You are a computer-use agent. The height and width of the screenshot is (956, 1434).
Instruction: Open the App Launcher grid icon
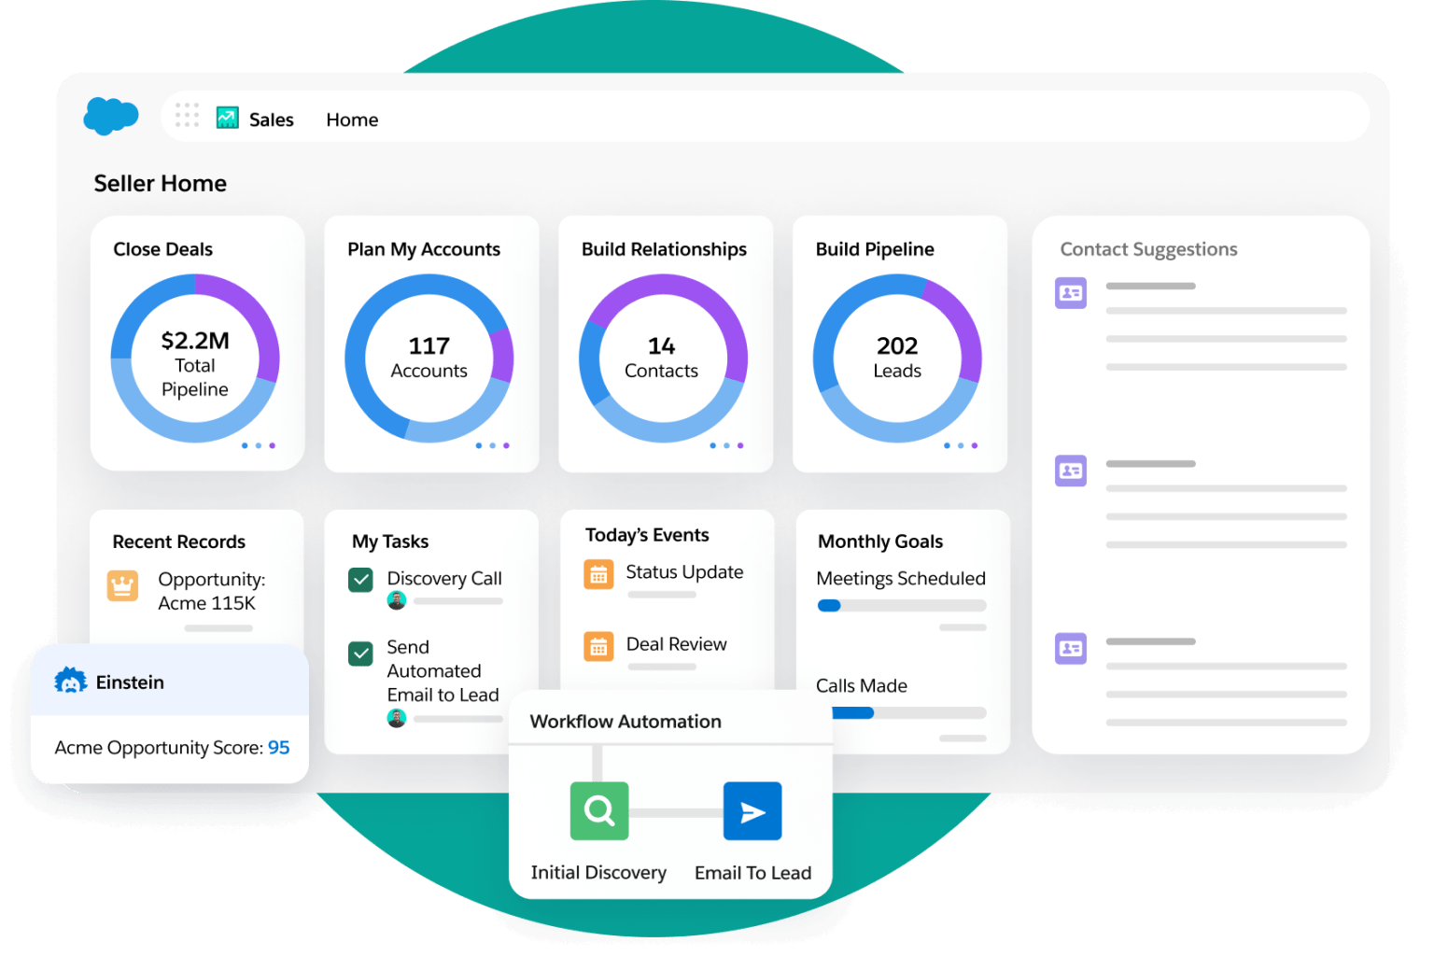(x=188, y=115)
